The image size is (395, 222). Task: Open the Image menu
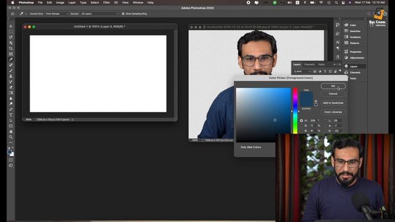60,2
